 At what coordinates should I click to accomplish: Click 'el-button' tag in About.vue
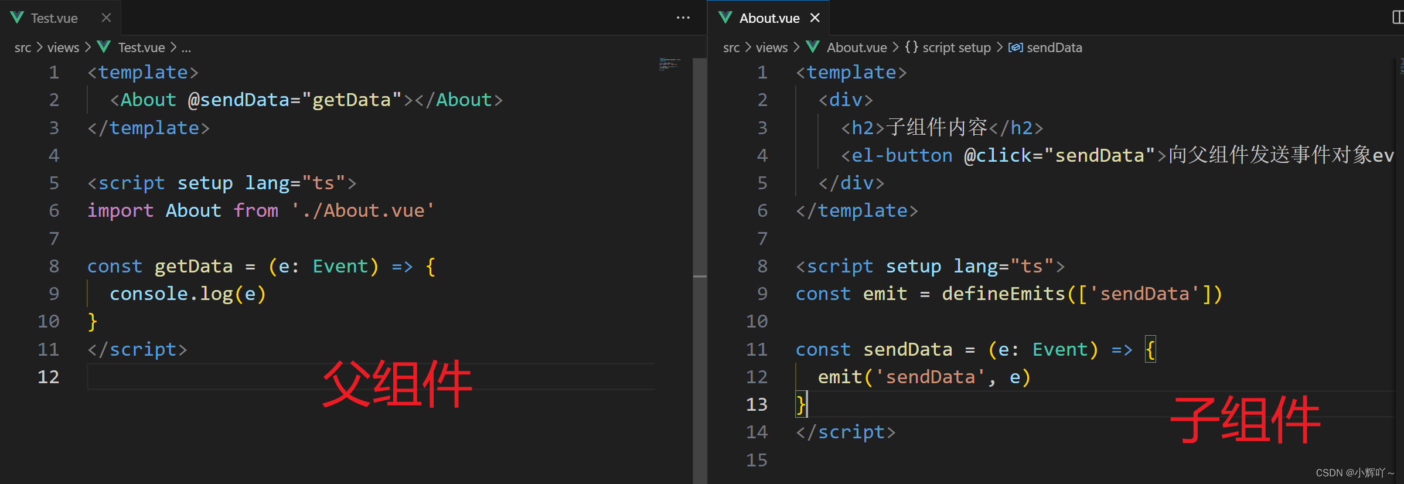click(x=902, y=155)
